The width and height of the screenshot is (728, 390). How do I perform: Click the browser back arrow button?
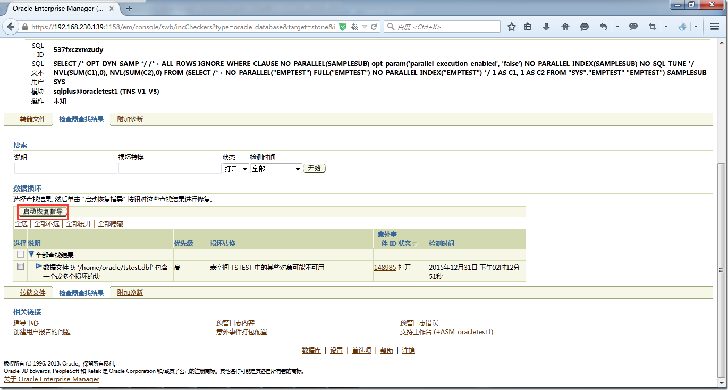11,27
